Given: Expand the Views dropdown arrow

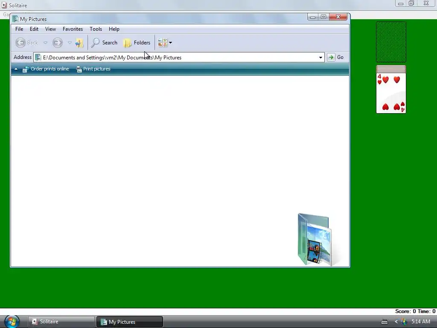Looking at the screenshot, I should [171, 43].
